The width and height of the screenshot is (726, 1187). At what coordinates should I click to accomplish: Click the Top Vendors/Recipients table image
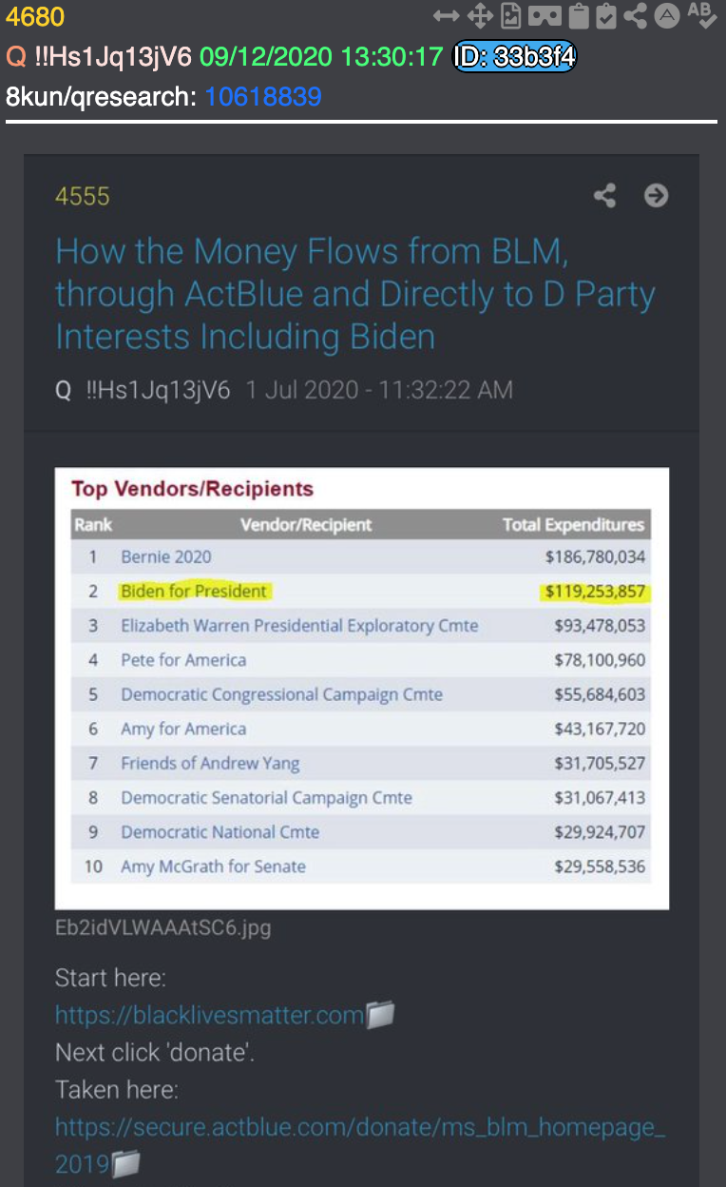(362, 689)
